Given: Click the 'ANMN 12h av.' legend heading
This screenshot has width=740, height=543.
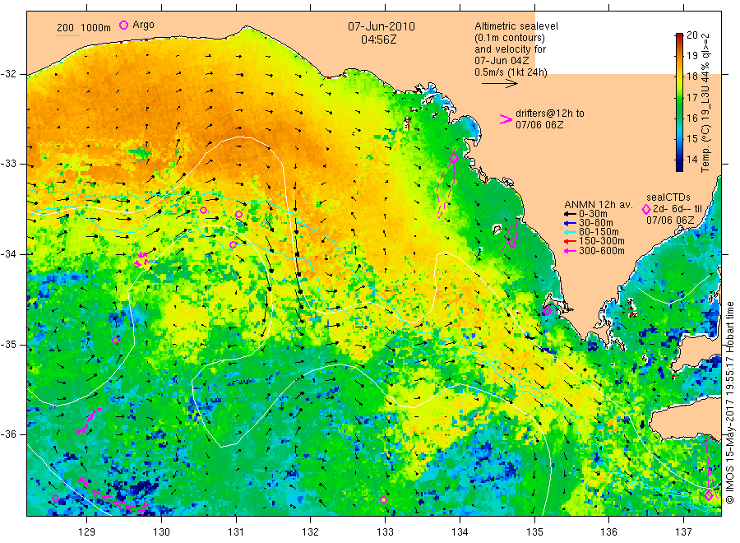Looking at the screenshot, I should coord(598,205).
